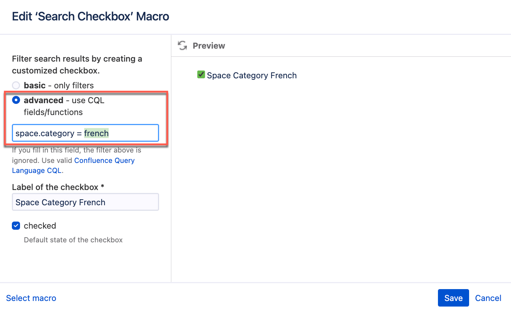
Task: Click the 'advanced - use CQL' label text
Action: (x=64, y=100)
